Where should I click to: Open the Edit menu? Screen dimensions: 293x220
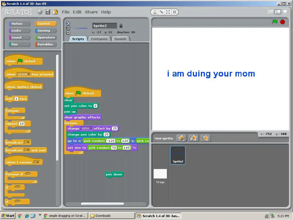pos(77,12)
